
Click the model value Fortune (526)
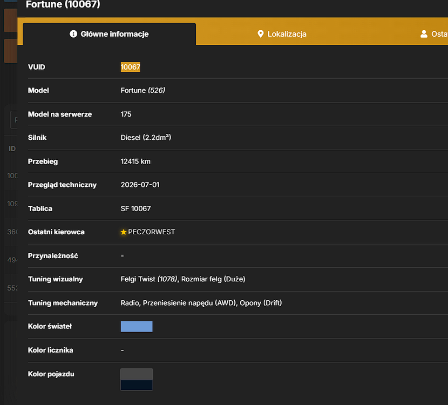point(143,91)
